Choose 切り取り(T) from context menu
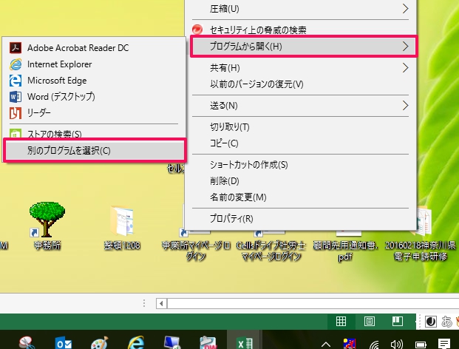This screenshot has width=459, height=349. click(x=301, y=127)
